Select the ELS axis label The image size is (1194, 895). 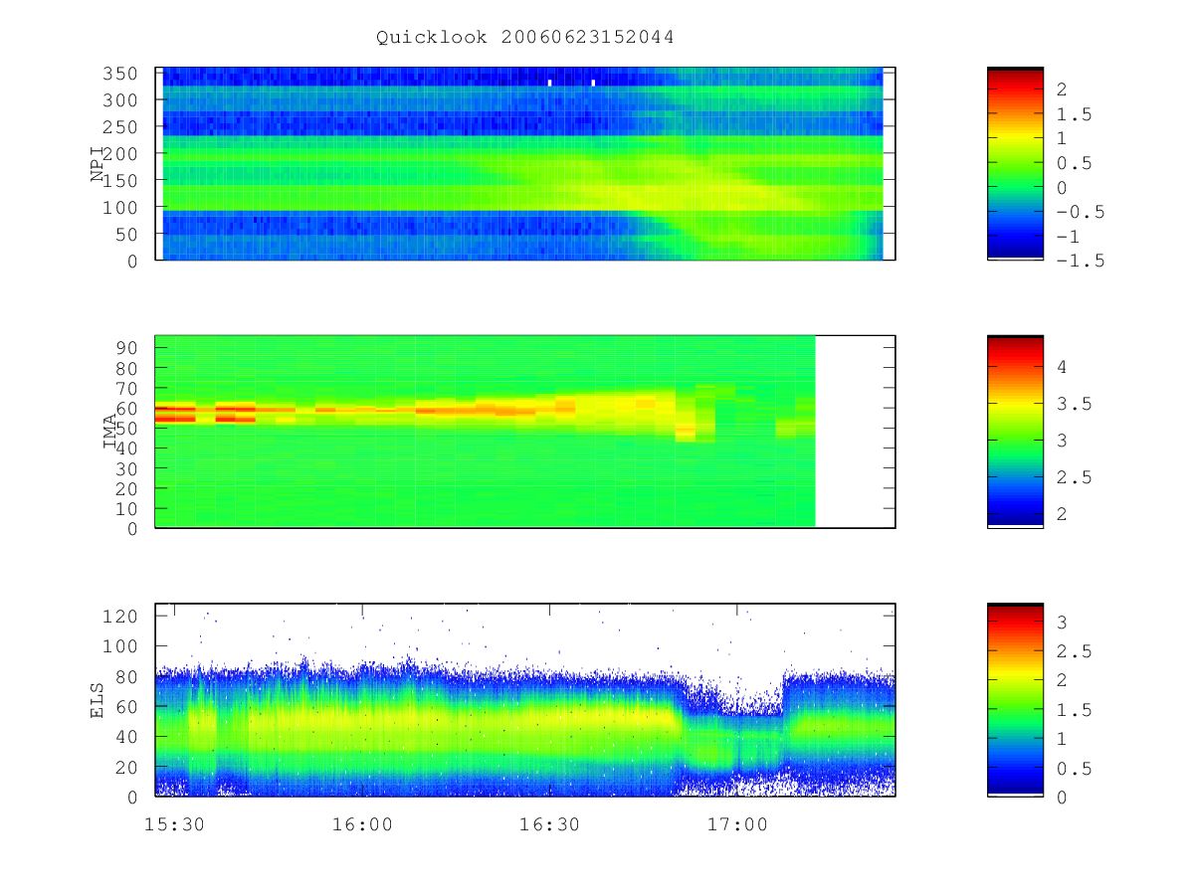pos(98,700)
